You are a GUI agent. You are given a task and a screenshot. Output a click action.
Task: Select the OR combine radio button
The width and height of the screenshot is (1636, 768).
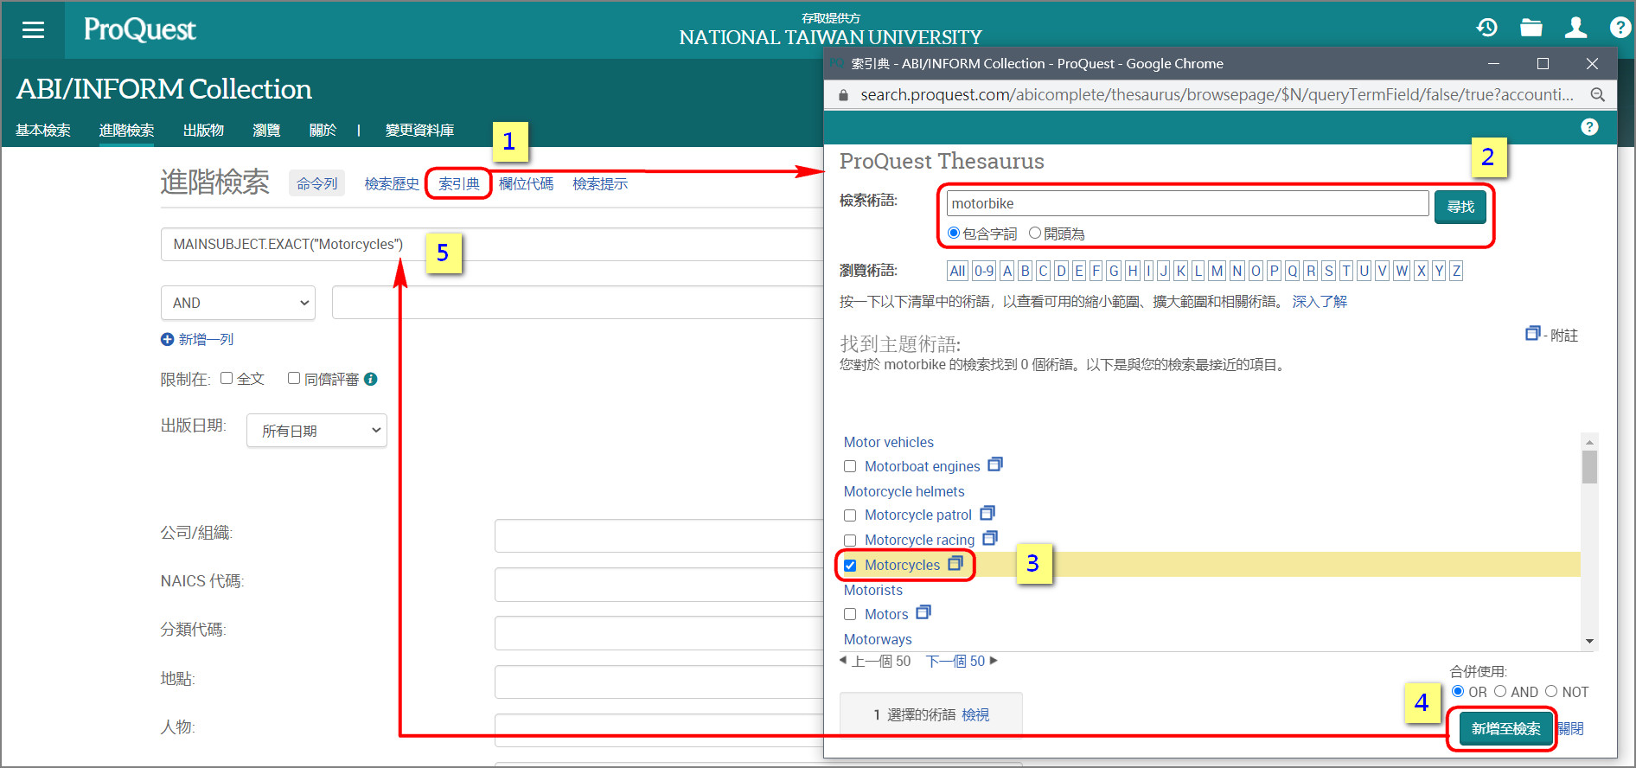click(1458, 691)
